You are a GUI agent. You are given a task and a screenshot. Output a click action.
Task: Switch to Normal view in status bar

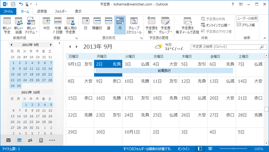click(x=200, y=148)
